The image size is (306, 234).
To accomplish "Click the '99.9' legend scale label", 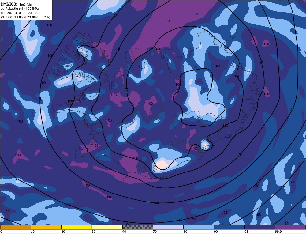I will (278, 232).
